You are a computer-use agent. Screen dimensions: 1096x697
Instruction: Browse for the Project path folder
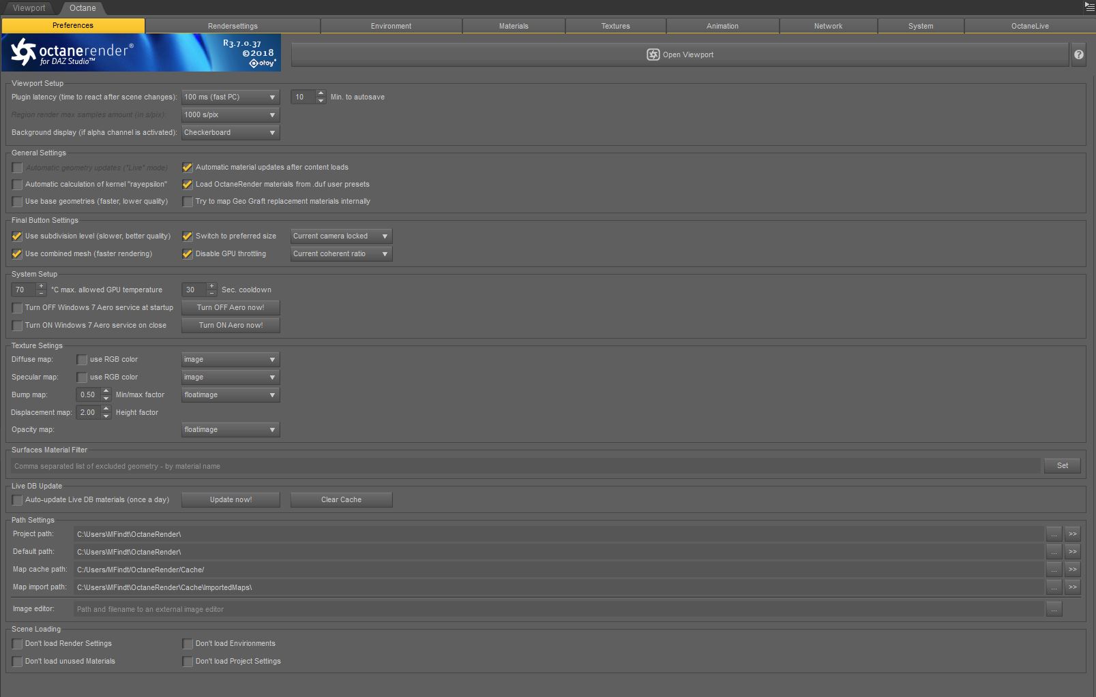tap(1054, 534)
